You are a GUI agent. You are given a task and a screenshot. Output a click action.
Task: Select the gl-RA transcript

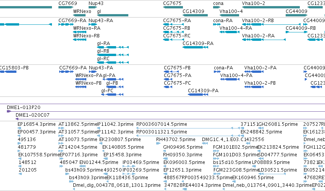coord(113,47)
